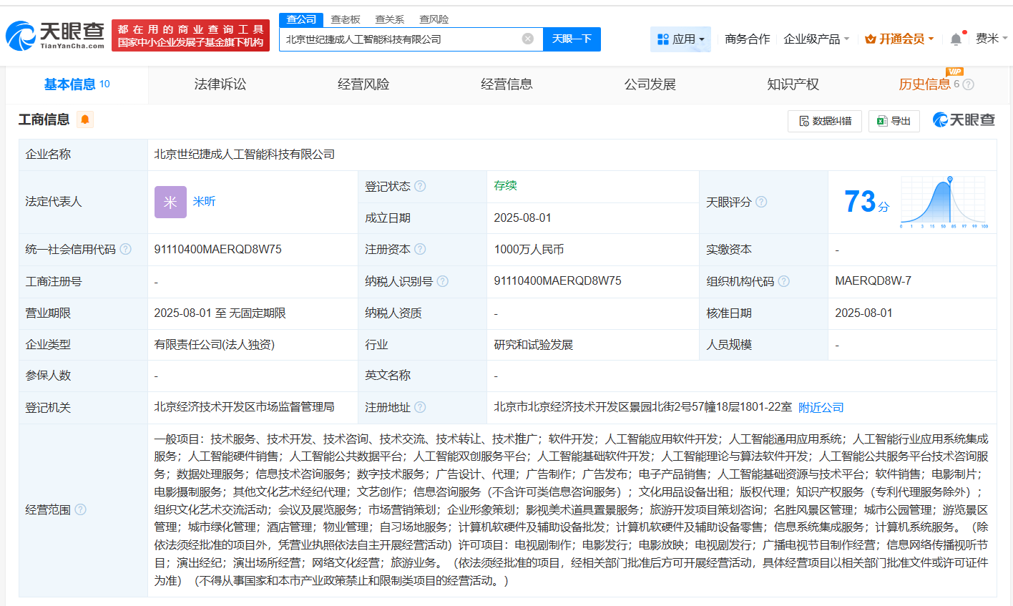This screenshot has width=1013, height=606.
Task: Open the 附近公司 link
Action: [821, 407]
